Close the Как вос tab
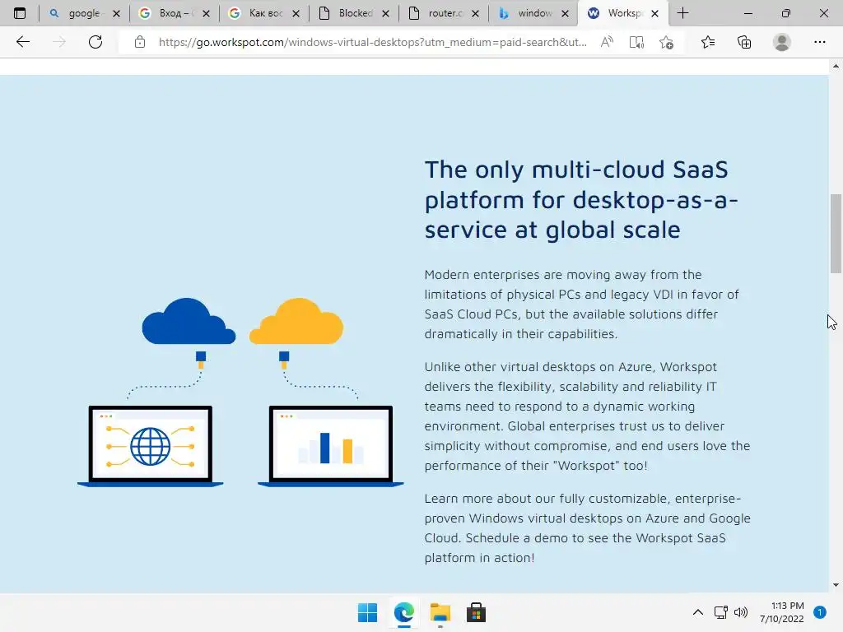Screen dimensions: 843x632 (296, 13)
